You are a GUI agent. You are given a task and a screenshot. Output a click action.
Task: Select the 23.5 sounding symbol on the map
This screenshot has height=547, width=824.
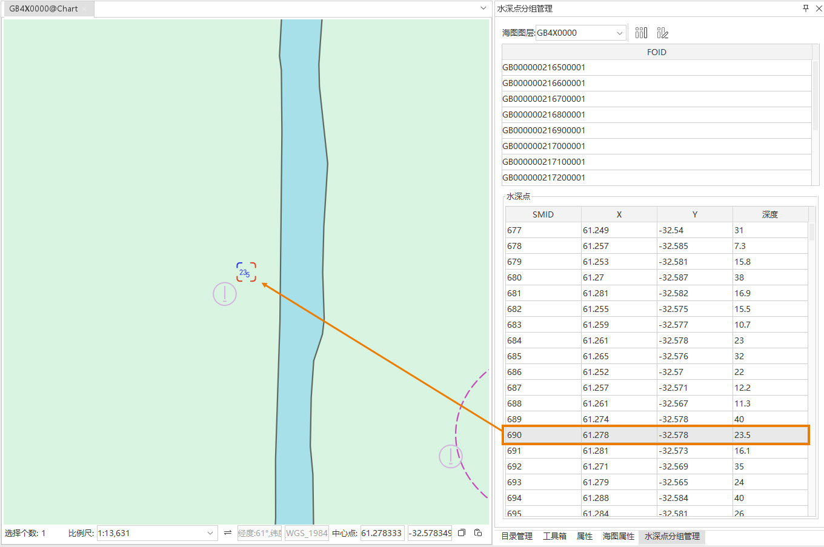click(245, 273)
